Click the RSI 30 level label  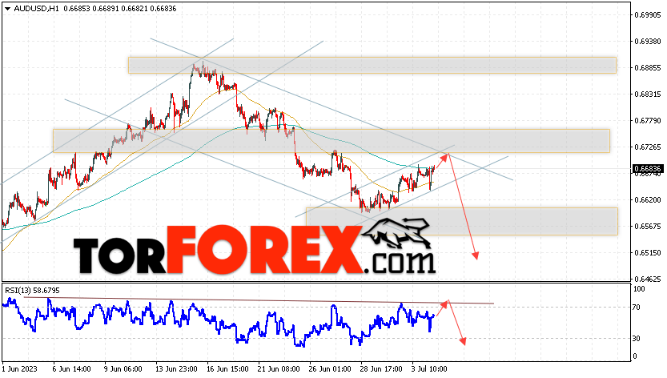point(637,339)
